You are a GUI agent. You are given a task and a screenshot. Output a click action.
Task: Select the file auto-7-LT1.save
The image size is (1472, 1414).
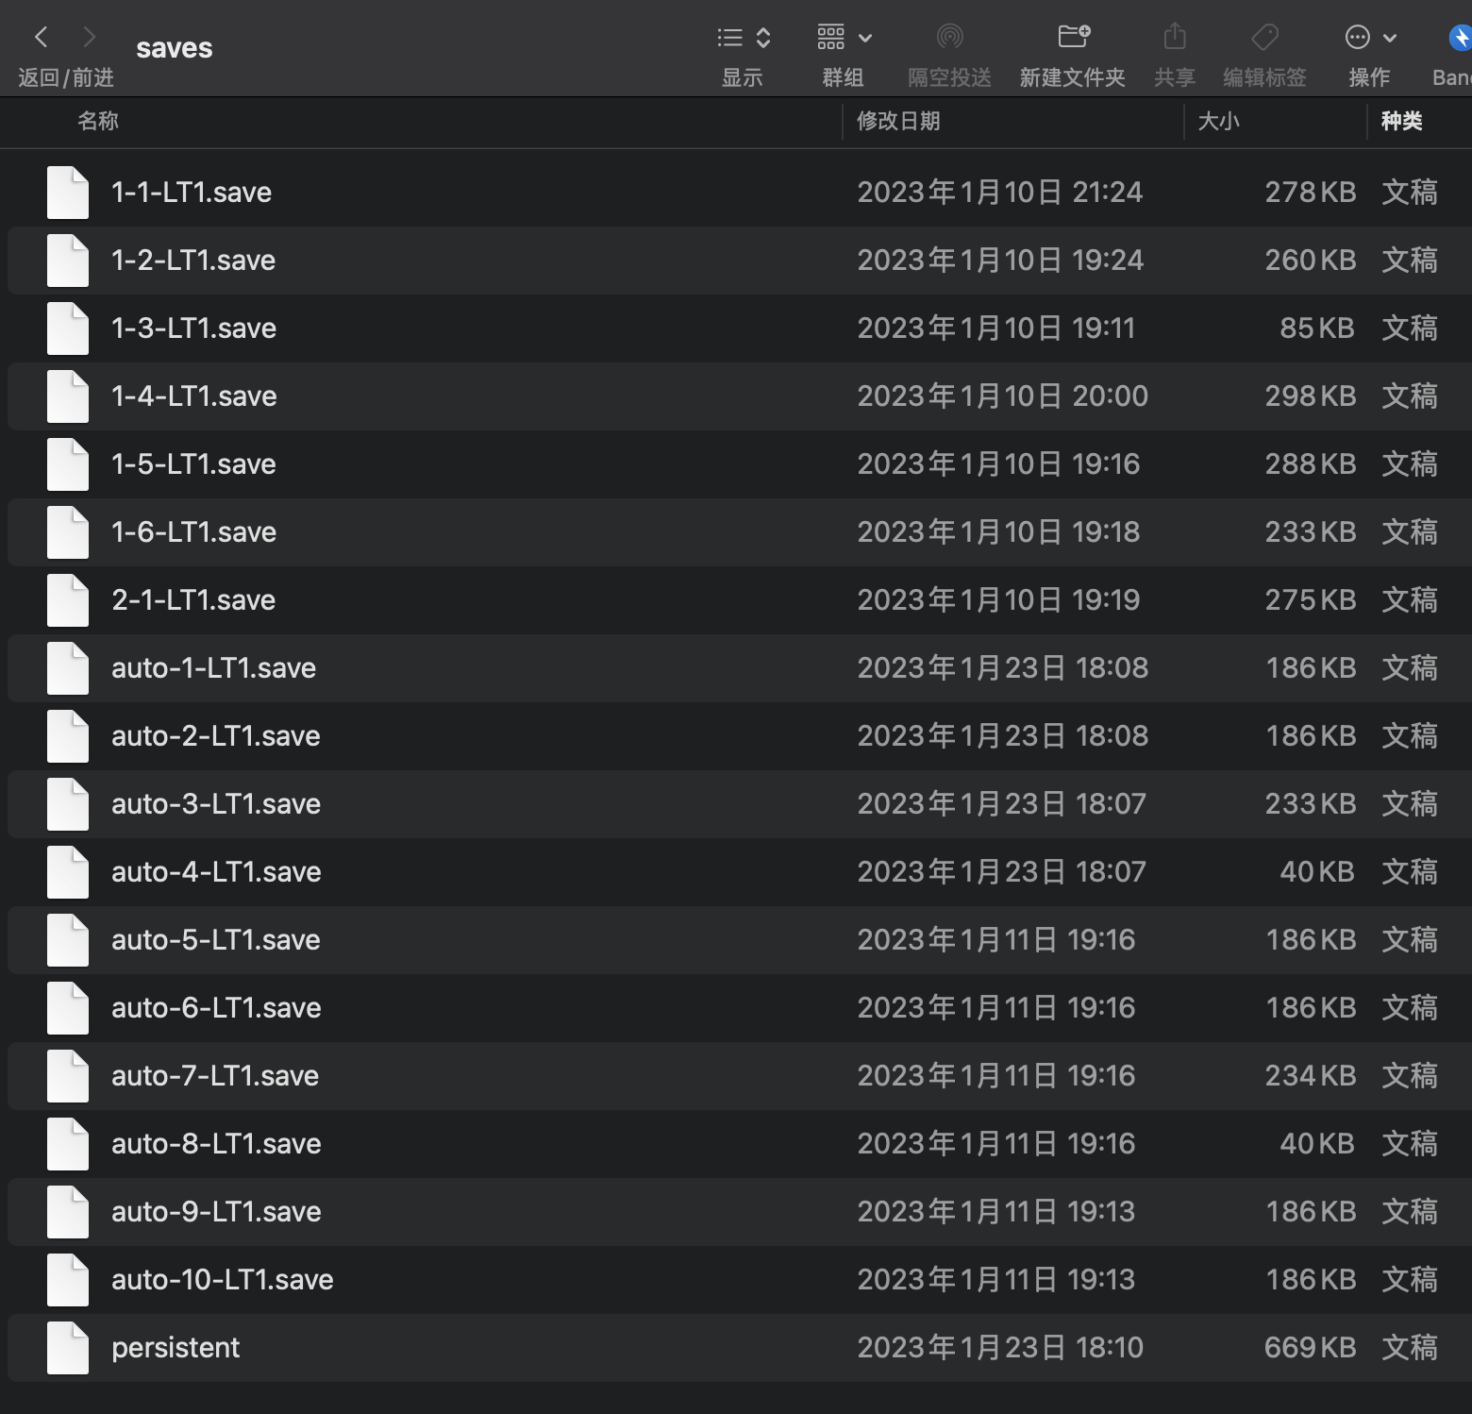215,1076
